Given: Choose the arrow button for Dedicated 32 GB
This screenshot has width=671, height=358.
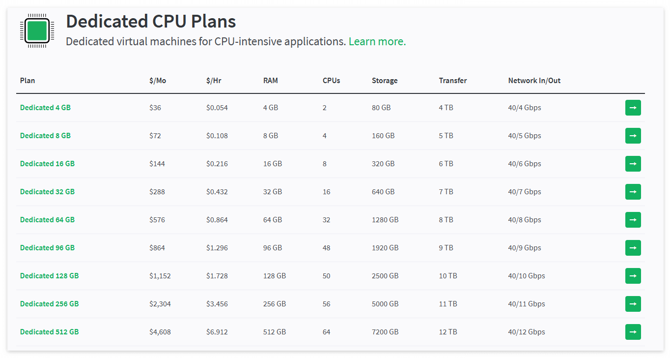Looking at the screenshot, I should click(633, 192).
